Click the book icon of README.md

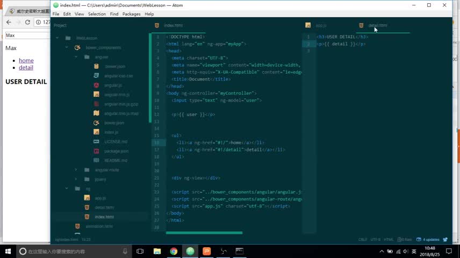pyautogui.click(x=96, y=160)
